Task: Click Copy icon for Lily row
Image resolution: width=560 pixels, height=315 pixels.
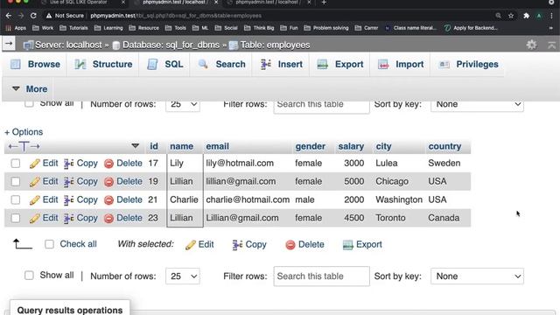Action: pyautogui.click(x=68, y=164)
